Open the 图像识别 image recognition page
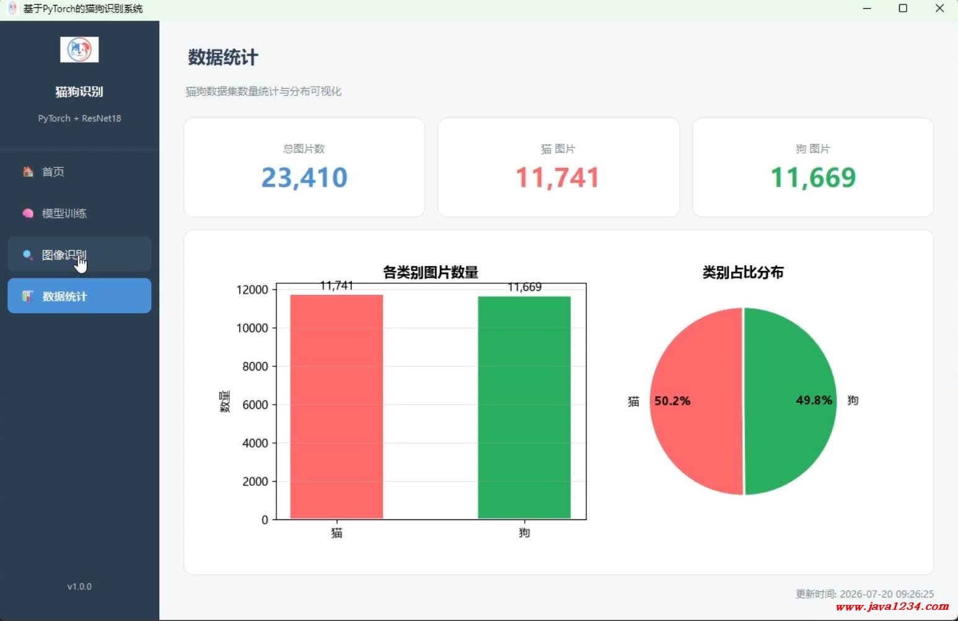This screenshot has width=958, height=621. (x=79, y=255)
